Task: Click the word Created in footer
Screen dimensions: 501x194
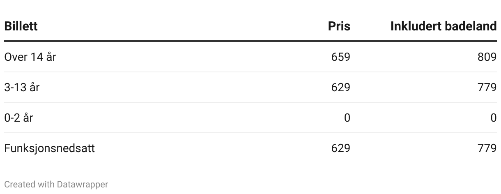Action: tap(20, 185)
